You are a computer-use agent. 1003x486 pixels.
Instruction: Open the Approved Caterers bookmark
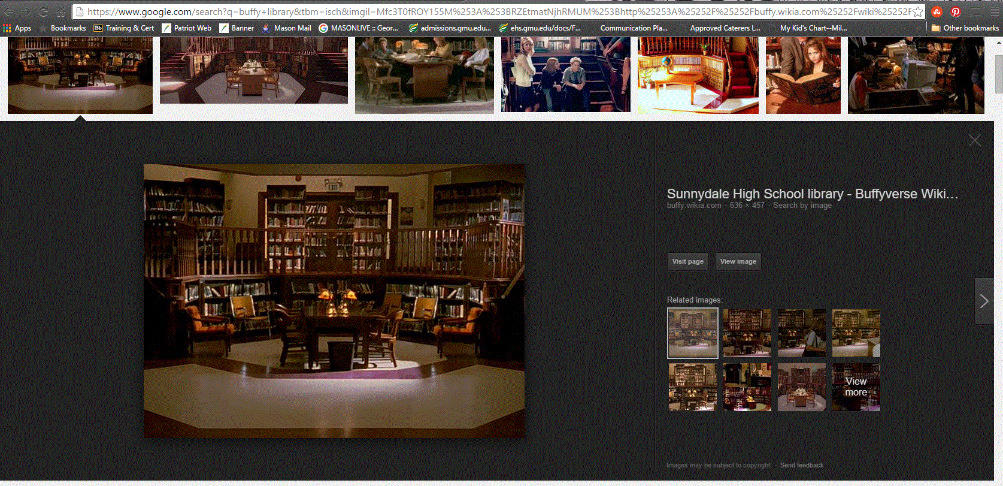[x=720, y=28]
